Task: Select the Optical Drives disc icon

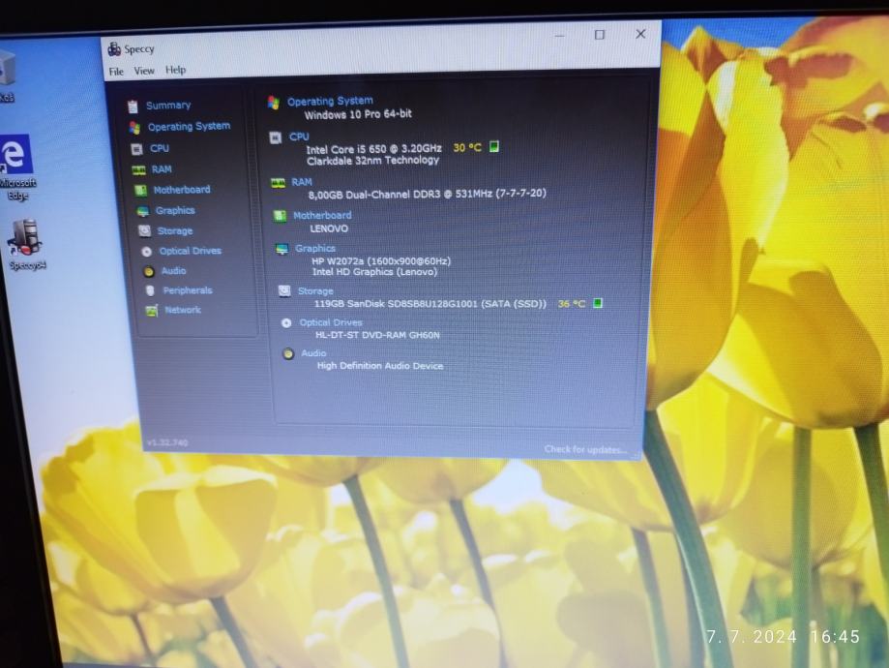Action: [146, 252]
